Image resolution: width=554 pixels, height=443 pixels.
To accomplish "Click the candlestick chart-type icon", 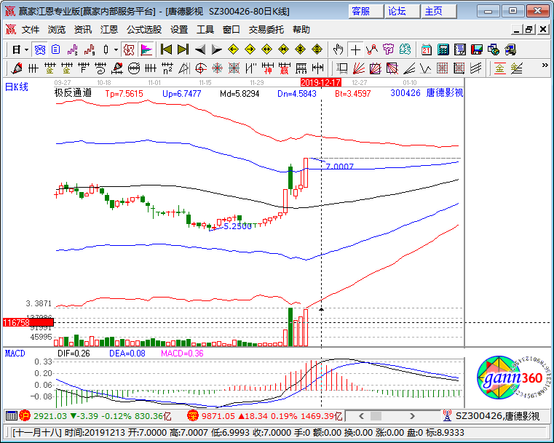I will point(106,49).
